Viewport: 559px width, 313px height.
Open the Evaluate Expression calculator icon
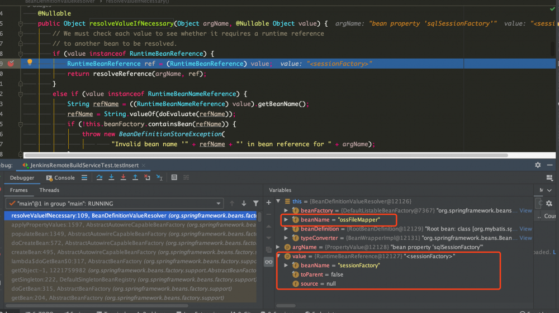pyautogui.click(x=174, y=177)
